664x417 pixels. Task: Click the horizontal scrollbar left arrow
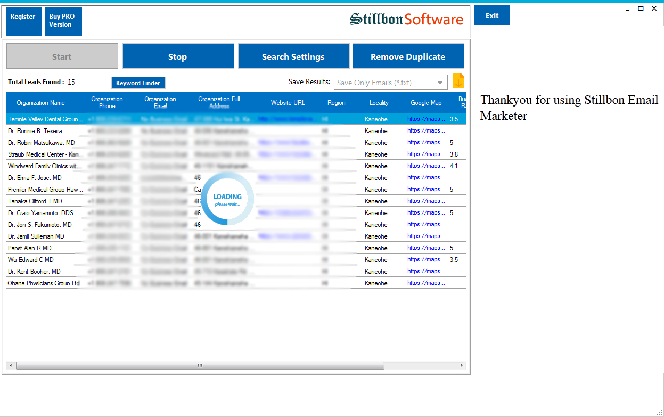(x=10, y=366)
